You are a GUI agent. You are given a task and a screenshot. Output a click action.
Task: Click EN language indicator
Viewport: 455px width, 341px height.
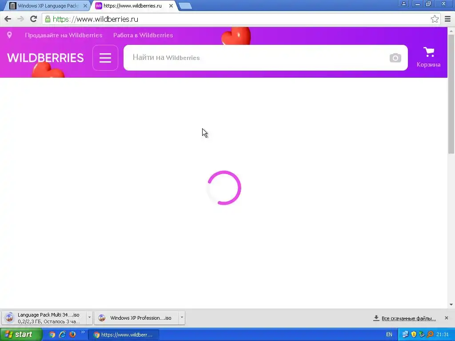coord(389,335)
